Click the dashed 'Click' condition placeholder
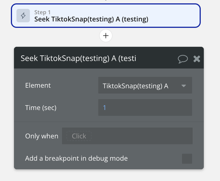220x181 pixels. coord(79,136)
